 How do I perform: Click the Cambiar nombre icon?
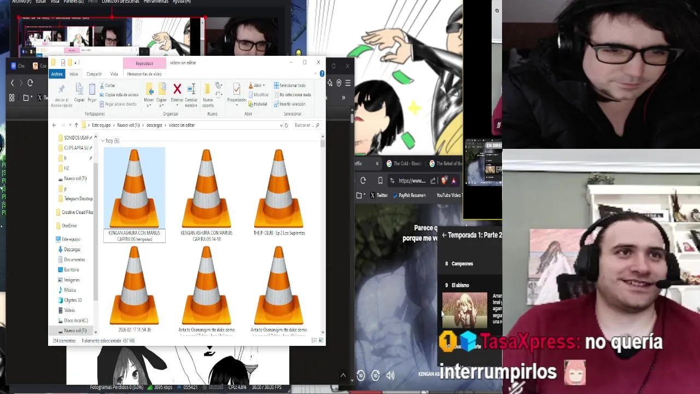(191, 89)
